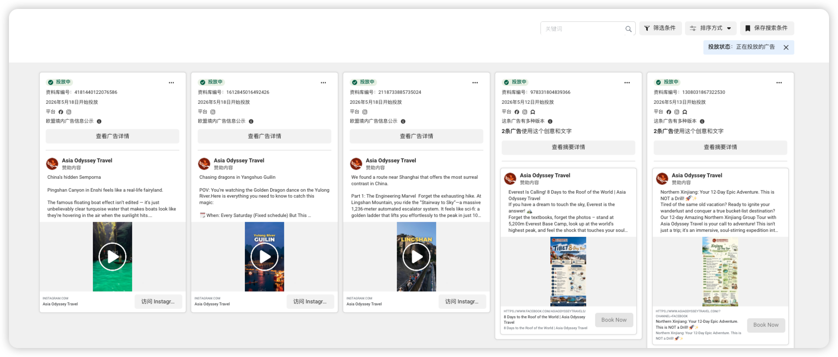Open the Tibet 8-day tour poster thumbnail
The image size is (838, 357).
pyautogui.click(x=568, y=272)
